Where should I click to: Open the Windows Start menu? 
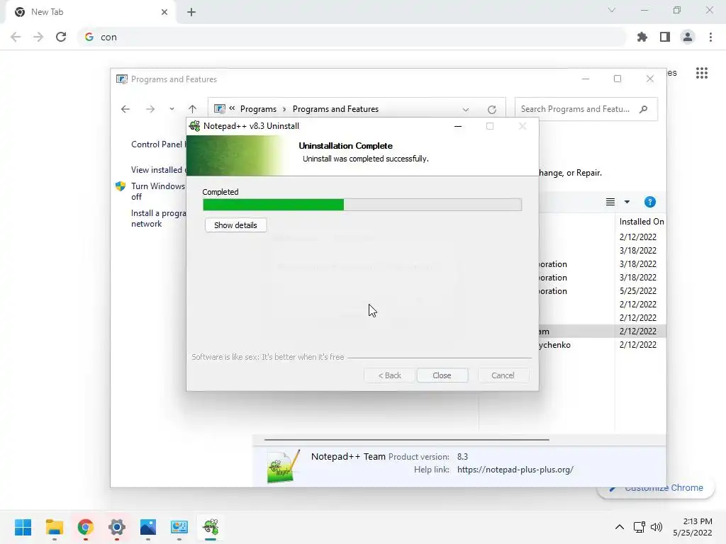[x=23, y=527]
